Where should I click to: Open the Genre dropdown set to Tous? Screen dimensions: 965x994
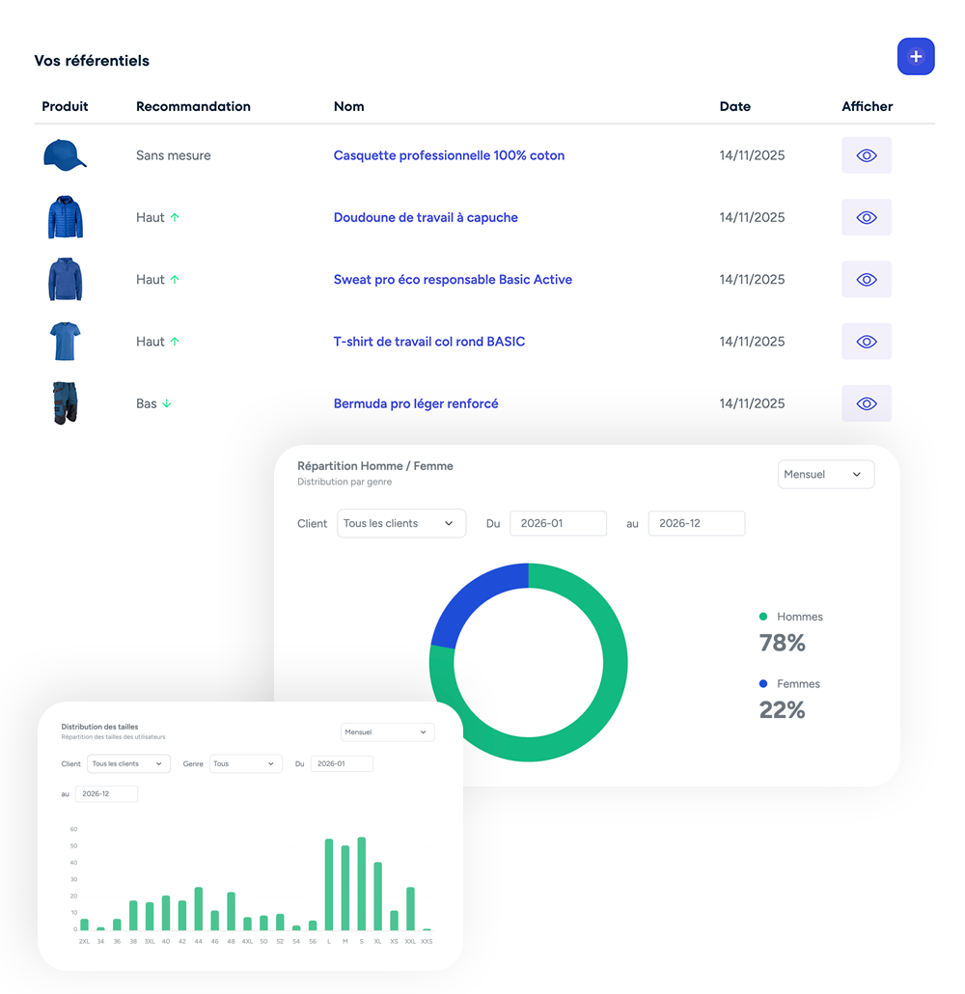tap(245, 763)
